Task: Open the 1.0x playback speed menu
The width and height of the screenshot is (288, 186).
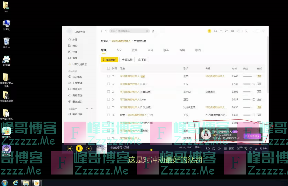Action: coord(208,148)
